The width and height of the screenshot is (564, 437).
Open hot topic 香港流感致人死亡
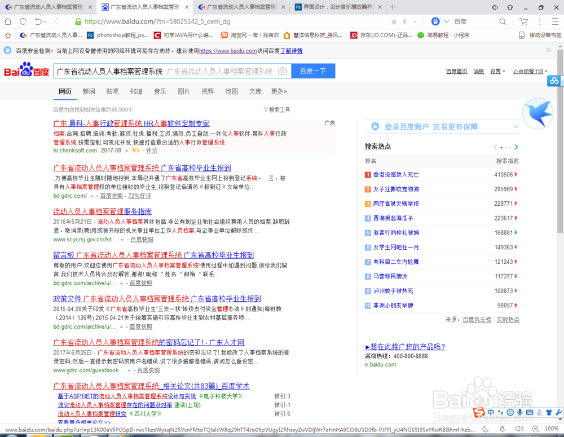point(396,175)
